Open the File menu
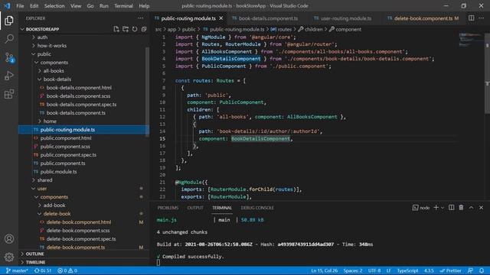 point(20,6)
